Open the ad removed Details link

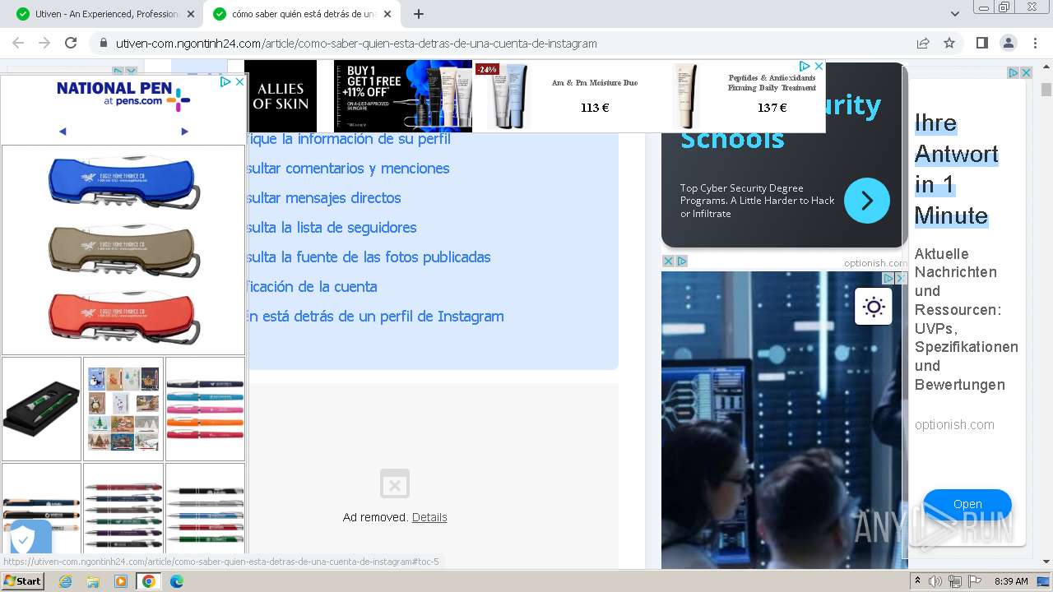(x=429, y=517)
